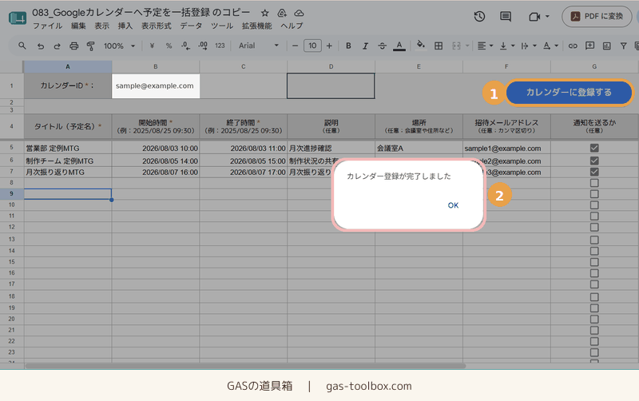Open the 拡張機能 menu
Image resolution: width=639 pixels, height=401 pixels.
[256, 26]
